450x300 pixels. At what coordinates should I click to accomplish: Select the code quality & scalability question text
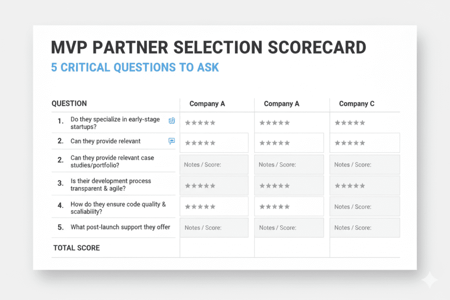point(118,208)
